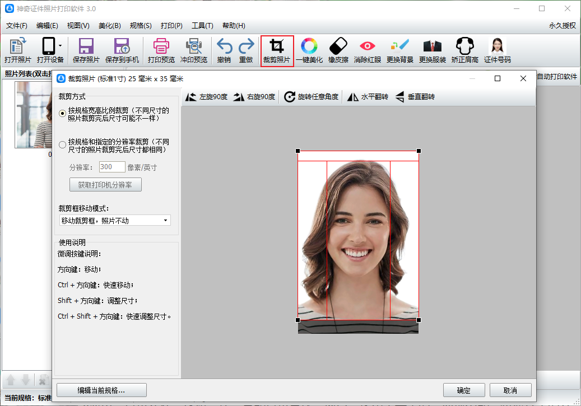Select 按规格和指定的分辨率裁剪 radio option
The image size is (581, 406).
pyautogui.click(x=63, y=144)
